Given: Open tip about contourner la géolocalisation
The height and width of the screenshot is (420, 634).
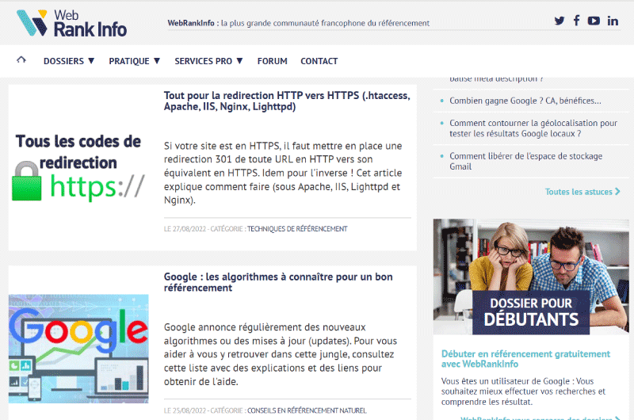Looking at the screenshot, I should coord(533,128).
